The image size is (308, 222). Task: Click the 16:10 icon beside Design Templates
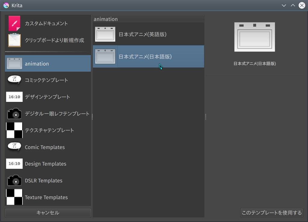pos(14,164)
